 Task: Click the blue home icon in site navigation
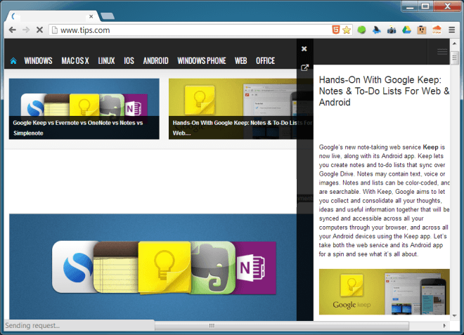point(13,61)
